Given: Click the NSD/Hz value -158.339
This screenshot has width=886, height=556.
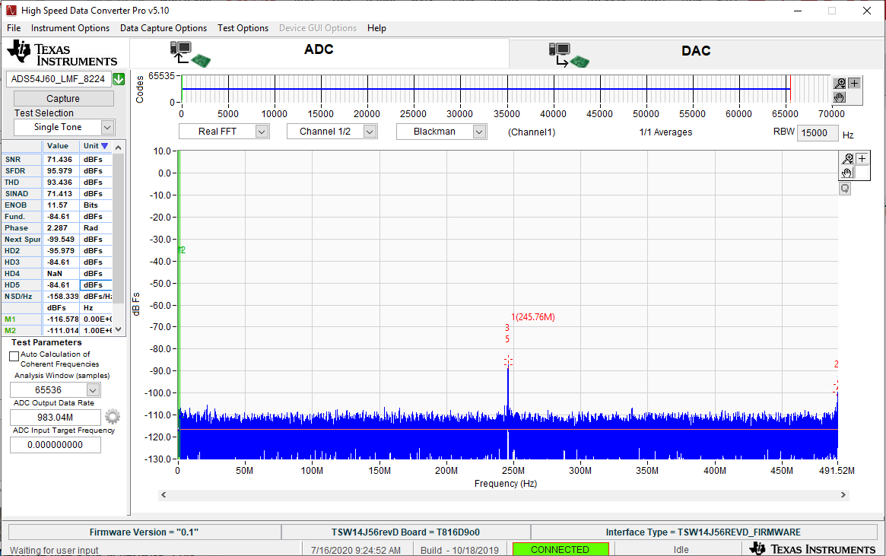Looking at the screenshot, I should click(x=61, y=297).
